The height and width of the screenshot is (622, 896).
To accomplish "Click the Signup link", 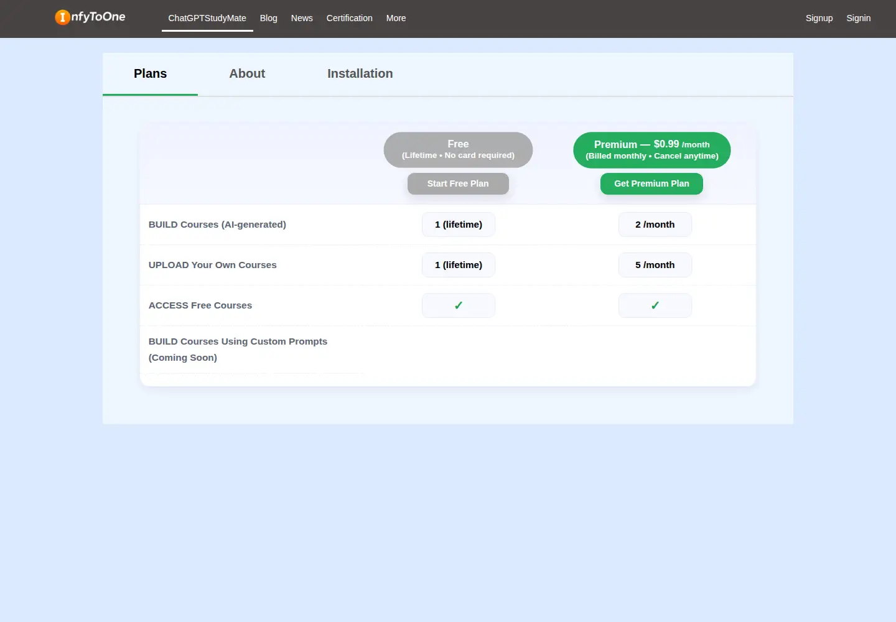I will click(x=819, y=18).
